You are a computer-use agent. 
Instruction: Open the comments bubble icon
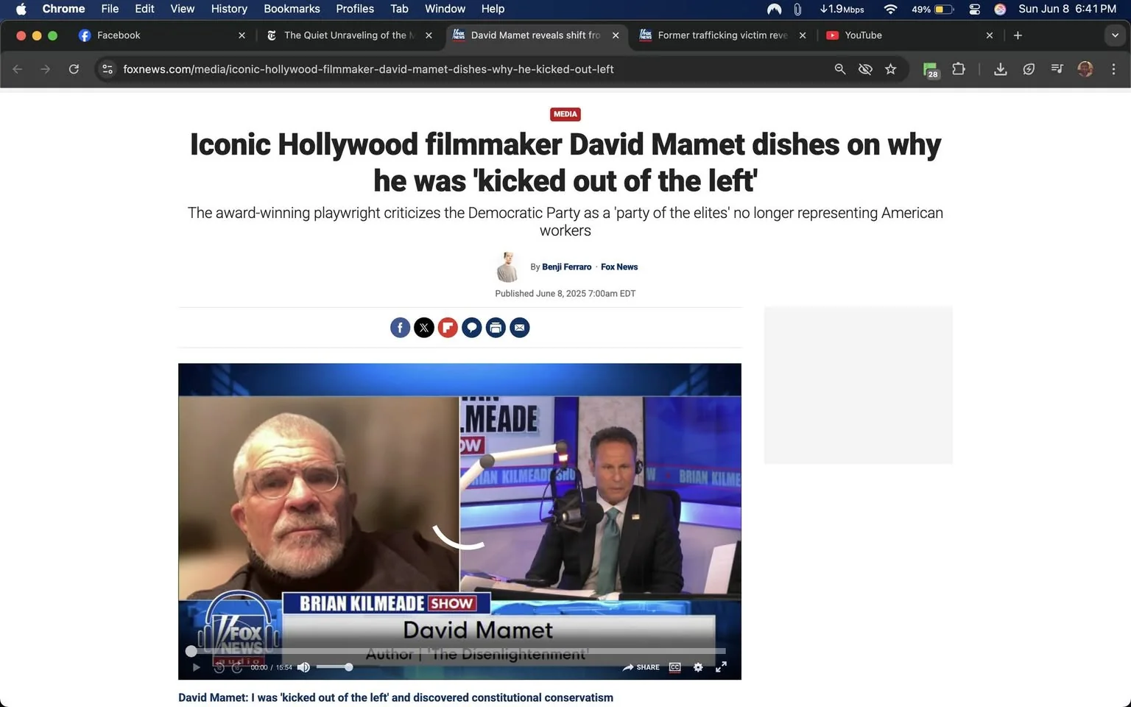coord(472,328)
